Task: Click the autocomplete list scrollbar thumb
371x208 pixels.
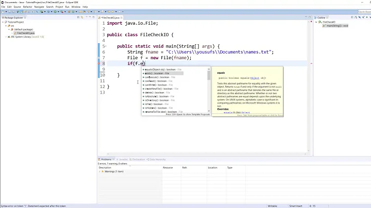Action: (209, 75)
